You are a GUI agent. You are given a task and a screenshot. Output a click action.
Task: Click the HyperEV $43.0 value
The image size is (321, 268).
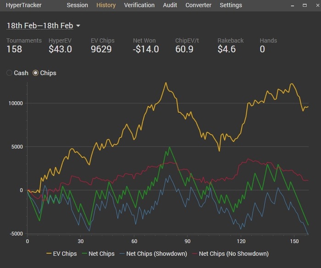pyautogui.click(x=60, y=49)
